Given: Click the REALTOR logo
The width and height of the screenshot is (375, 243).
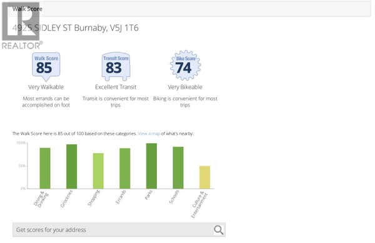Looking at the screenshot, I should click(x=22, y=26).
